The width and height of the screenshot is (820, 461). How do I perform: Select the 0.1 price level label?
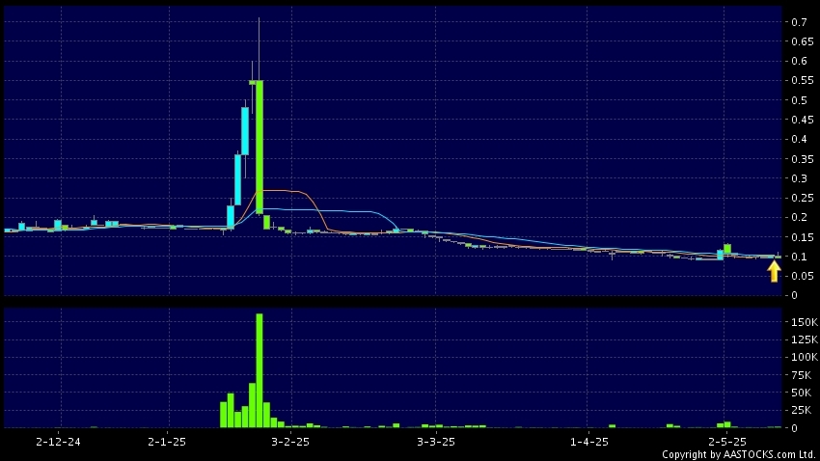(799, 257)
